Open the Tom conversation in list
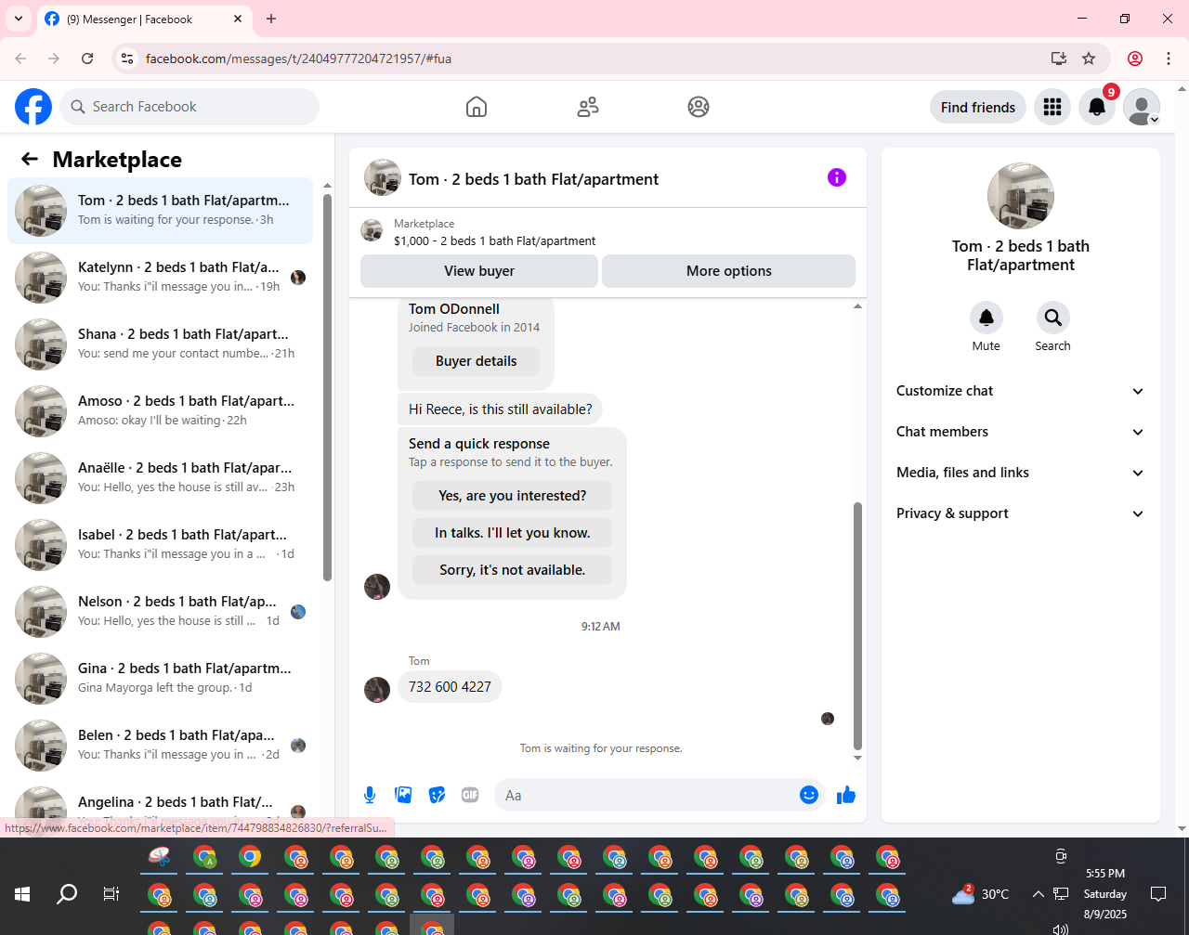 (x=161, y=211)
